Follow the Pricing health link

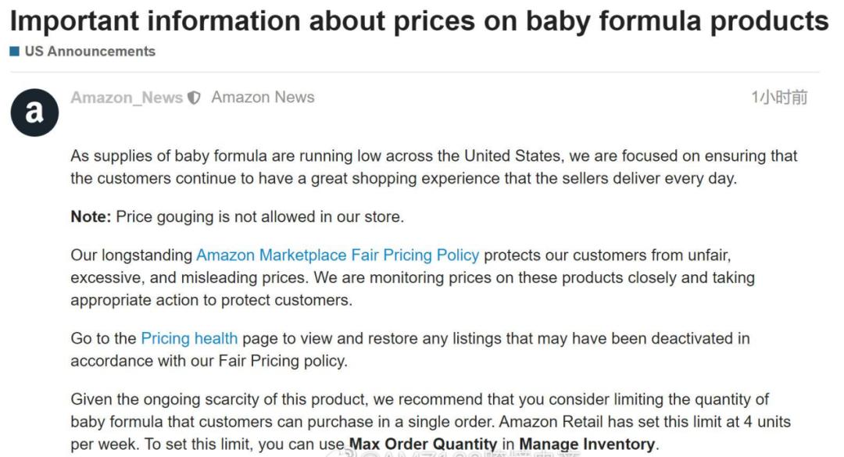pos(189,338)
